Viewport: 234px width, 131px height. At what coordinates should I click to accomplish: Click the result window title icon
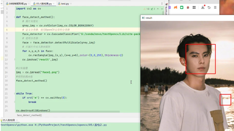[x=143, y=18]
